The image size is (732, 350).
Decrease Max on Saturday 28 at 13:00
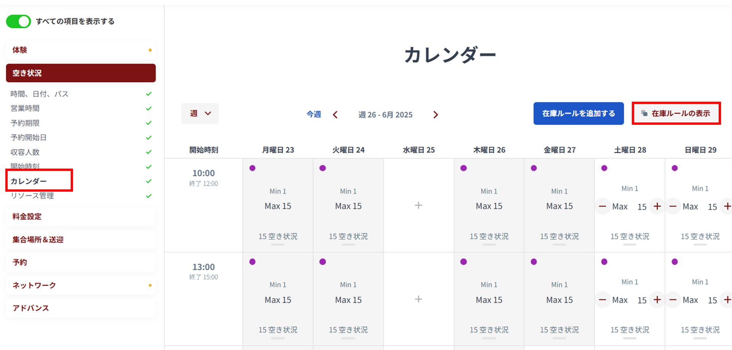tap(602, 300)
